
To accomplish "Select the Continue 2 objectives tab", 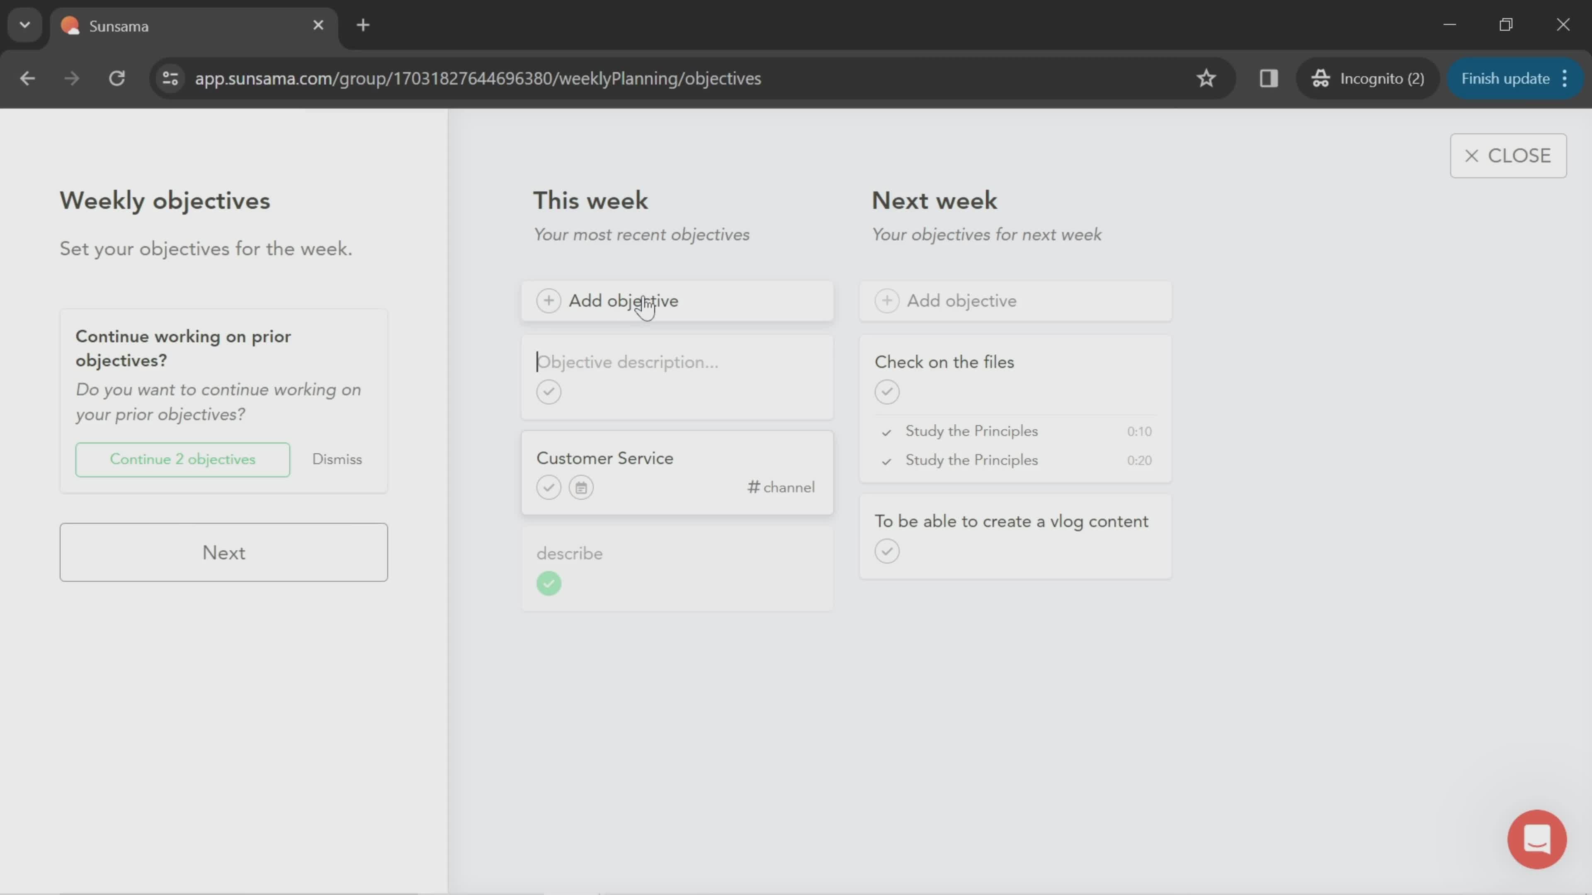I will (182, 458).
